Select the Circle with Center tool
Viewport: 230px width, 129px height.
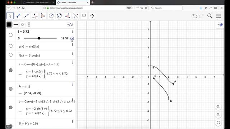[51, 16]
